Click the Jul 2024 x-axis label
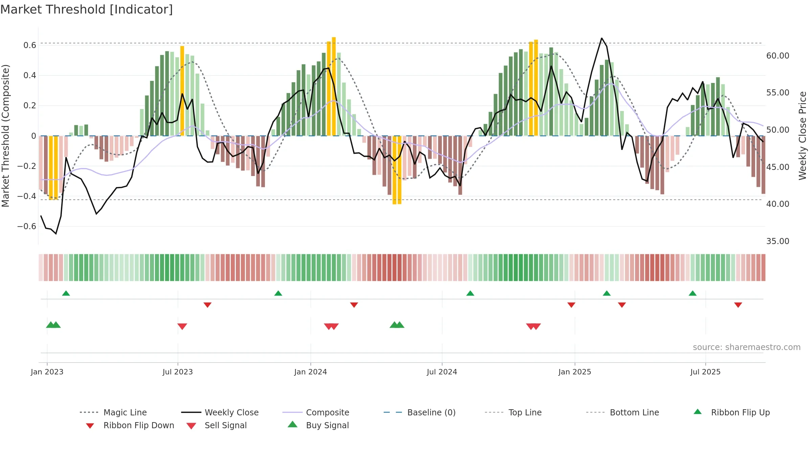Viewport: 812px width, 457px height. [442, 372]
